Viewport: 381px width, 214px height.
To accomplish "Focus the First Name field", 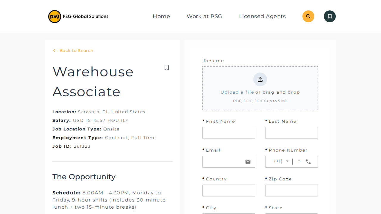I will click(x=229, y=133).
